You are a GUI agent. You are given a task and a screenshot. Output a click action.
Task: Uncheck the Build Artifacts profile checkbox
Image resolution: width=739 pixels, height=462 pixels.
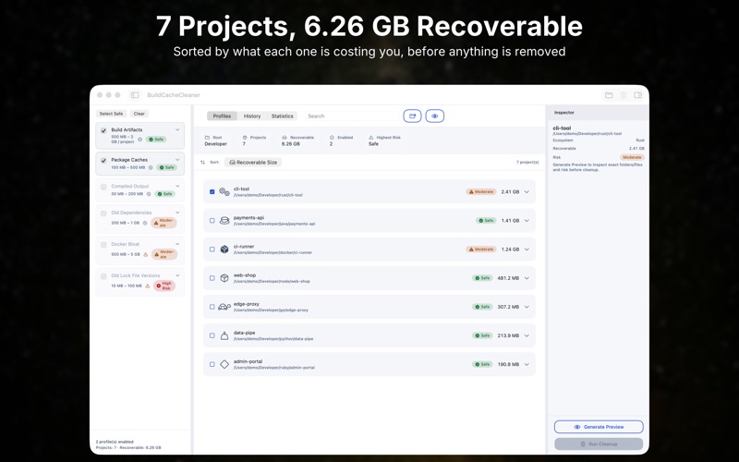[103, 130]
